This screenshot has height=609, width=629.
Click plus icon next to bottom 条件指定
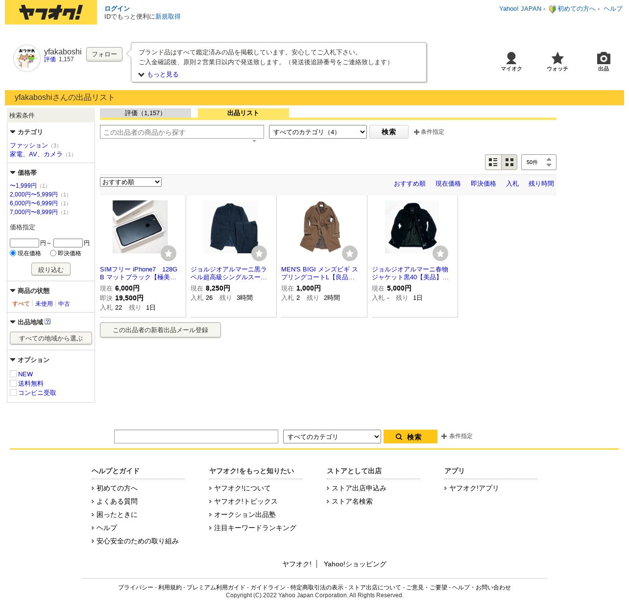pos(444,437)
